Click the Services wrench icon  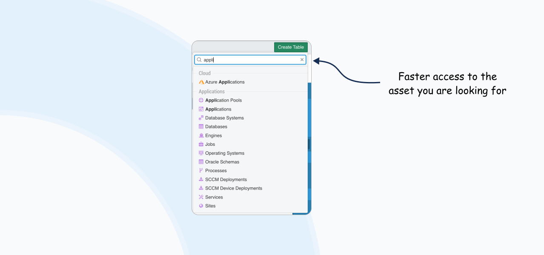[x=201, y=197]
